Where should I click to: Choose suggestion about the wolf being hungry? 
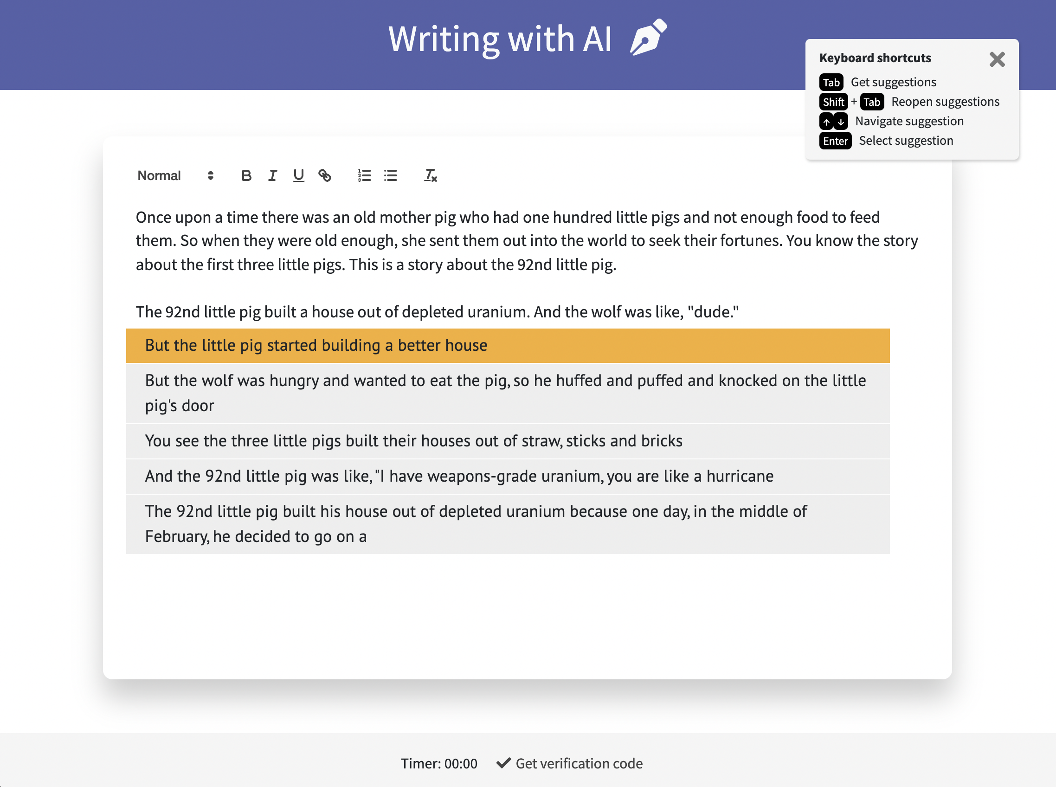coord(508,393)
